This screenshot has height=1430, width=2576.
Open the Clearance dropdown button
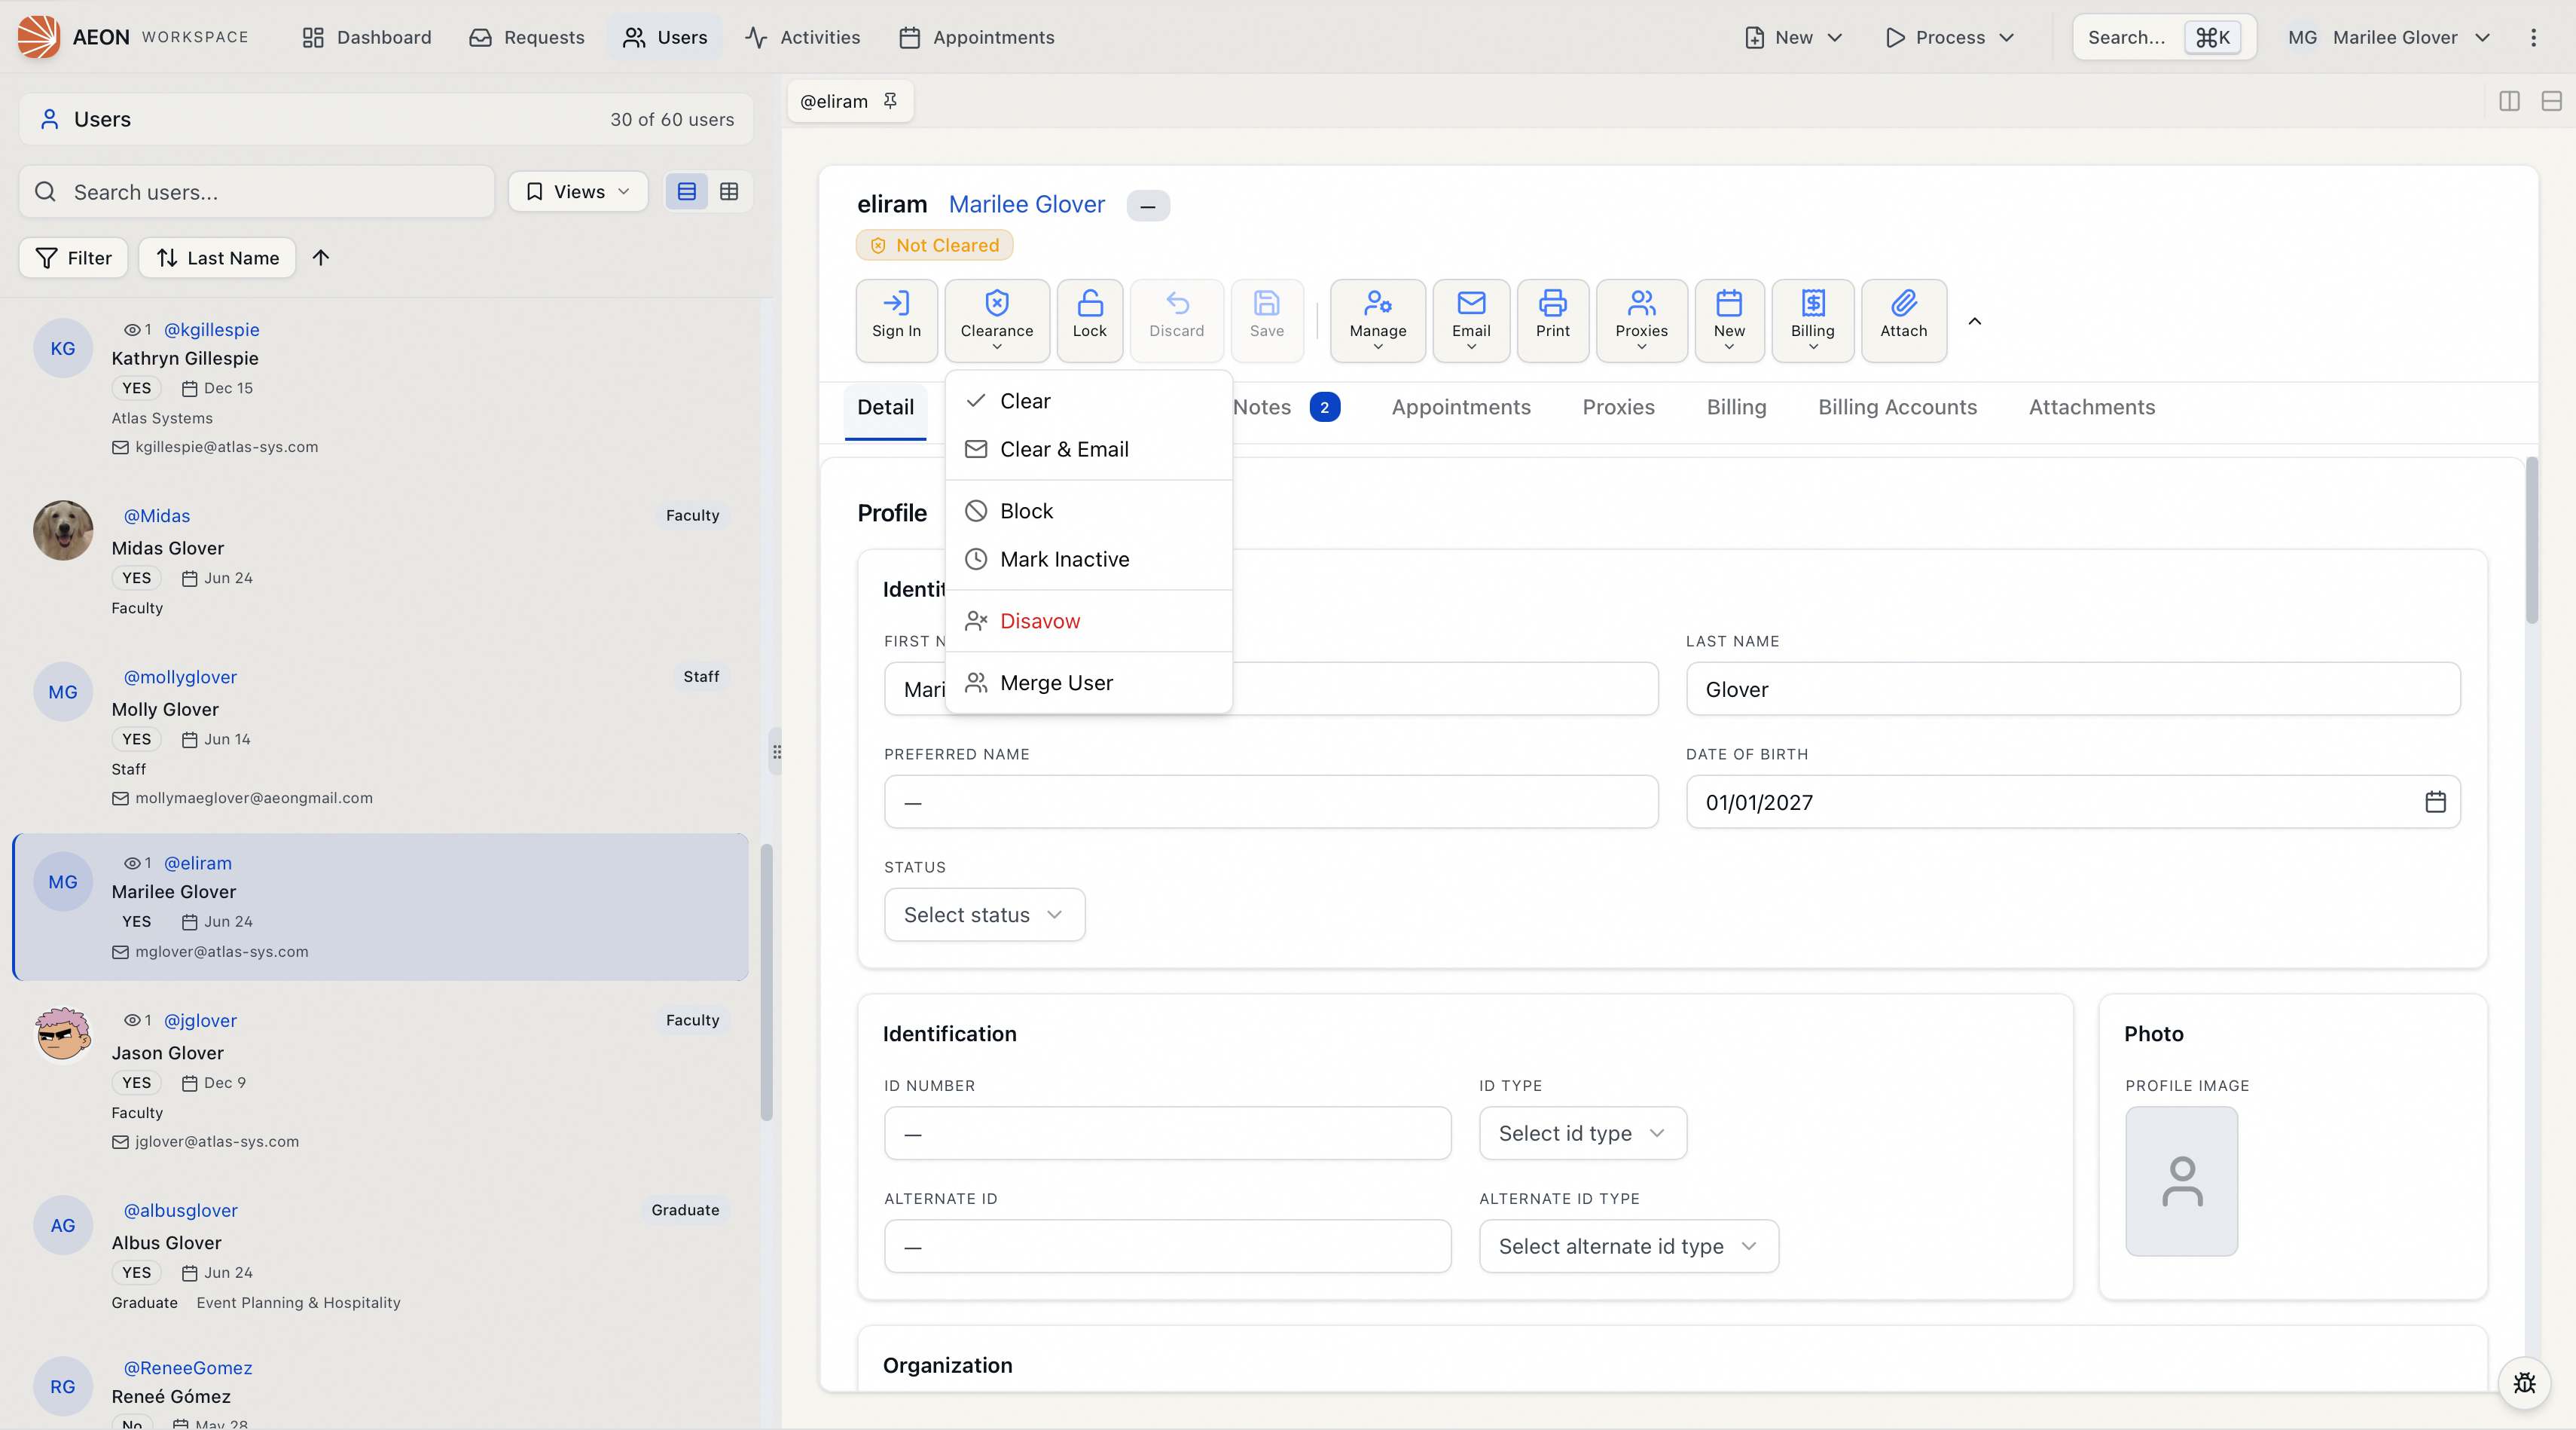pos(996,320)
